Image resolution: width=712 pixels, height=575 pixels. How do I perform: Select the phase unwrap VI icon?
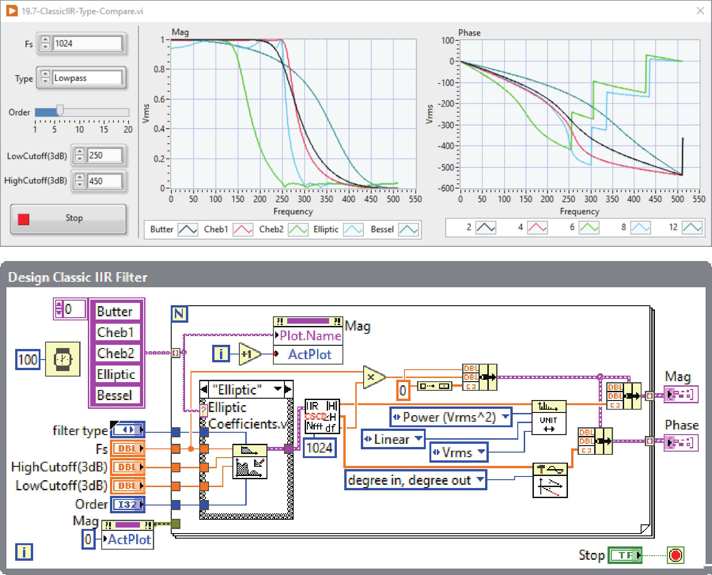point(550,480)
